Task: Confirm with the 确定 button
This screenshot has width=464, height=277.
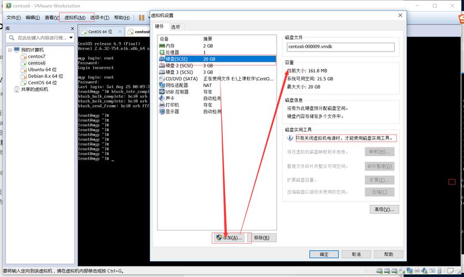Action: [324, 254]
